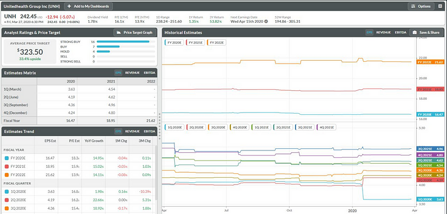Click red swatch for FY 2021E row

tap(7, 167)
